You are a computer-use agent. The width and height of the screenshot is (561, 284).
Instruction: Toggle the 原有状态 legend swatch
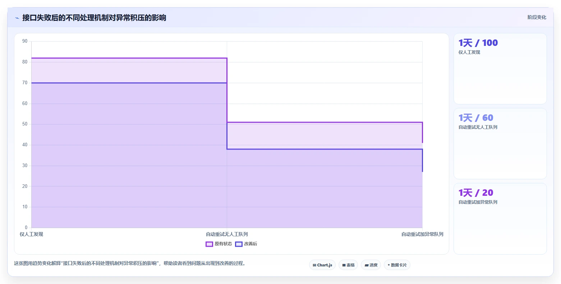click(209, 244)
